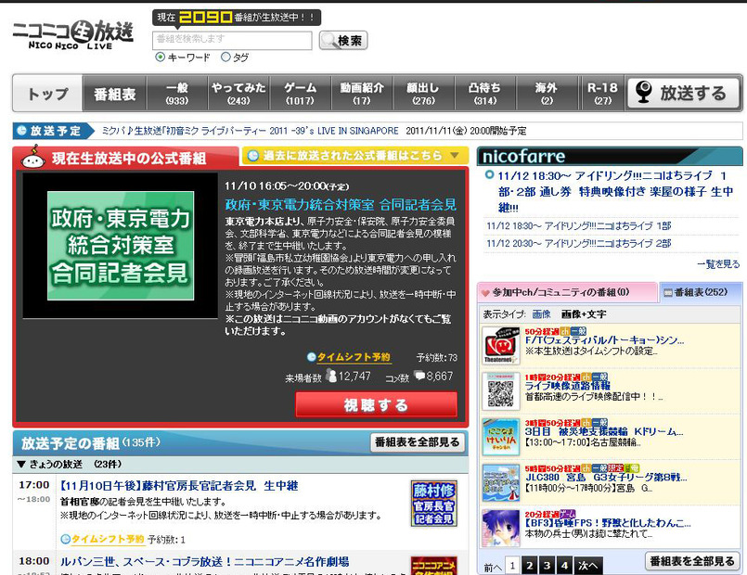Open the ミクパ♪生放送 scheduled broadcast link
747x575 pixels.
[x=251, y=131]
